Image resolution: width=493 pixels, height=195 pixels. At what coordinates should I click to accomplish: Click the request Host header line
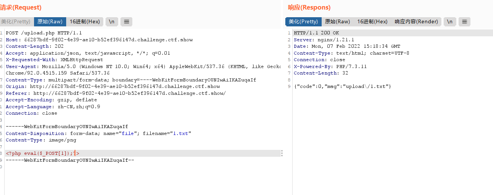[x=99, y=40]
